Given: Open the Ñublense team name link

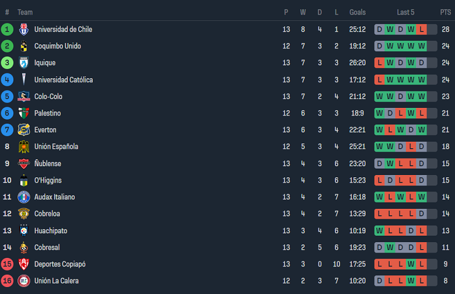Looking at the screenshot, I should coord(47,163).
